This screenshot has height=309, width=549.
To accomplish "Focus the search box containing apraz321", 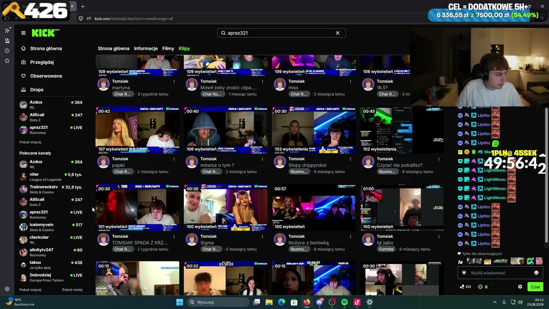I will click(281, 33).
